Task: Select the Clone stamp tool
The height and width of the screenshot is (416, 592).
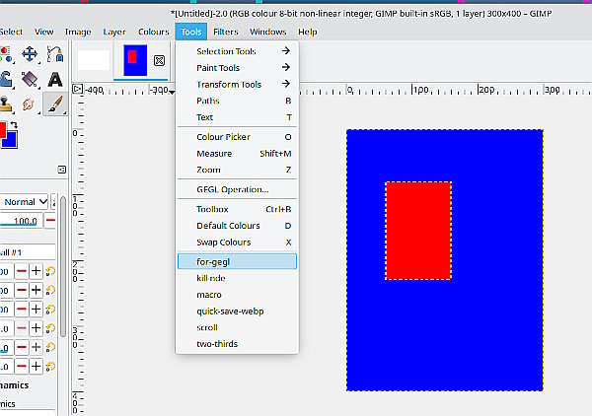Action: tap(6, 104)
